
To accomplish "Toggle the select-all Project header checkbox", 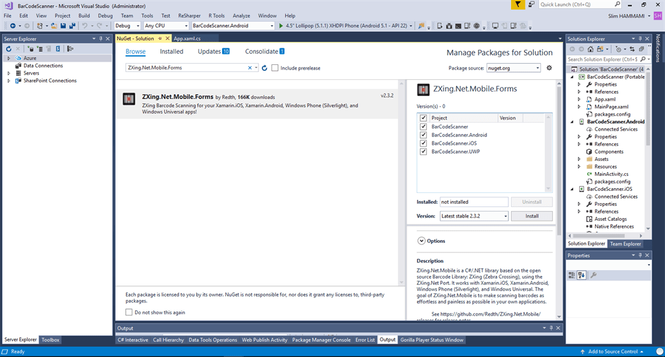I will tap(423, 118).
